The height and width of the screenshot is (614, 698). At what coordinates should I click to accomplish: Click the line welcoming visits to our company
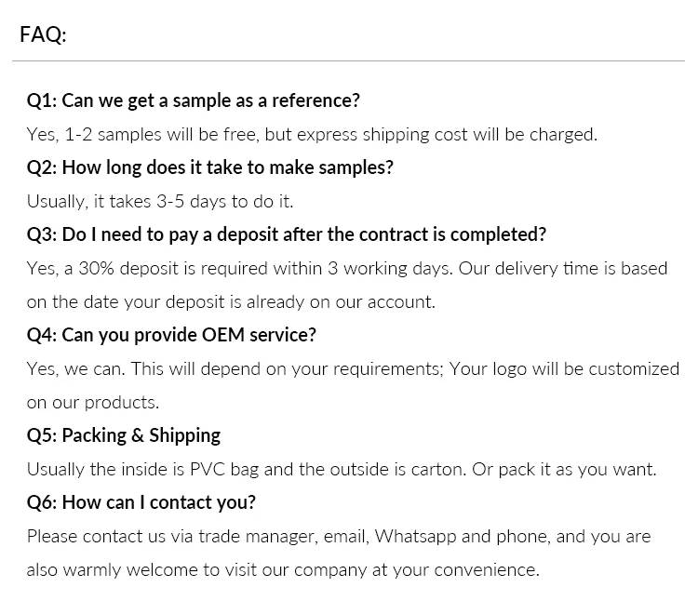pyautogui.click(x=283, y=569)
